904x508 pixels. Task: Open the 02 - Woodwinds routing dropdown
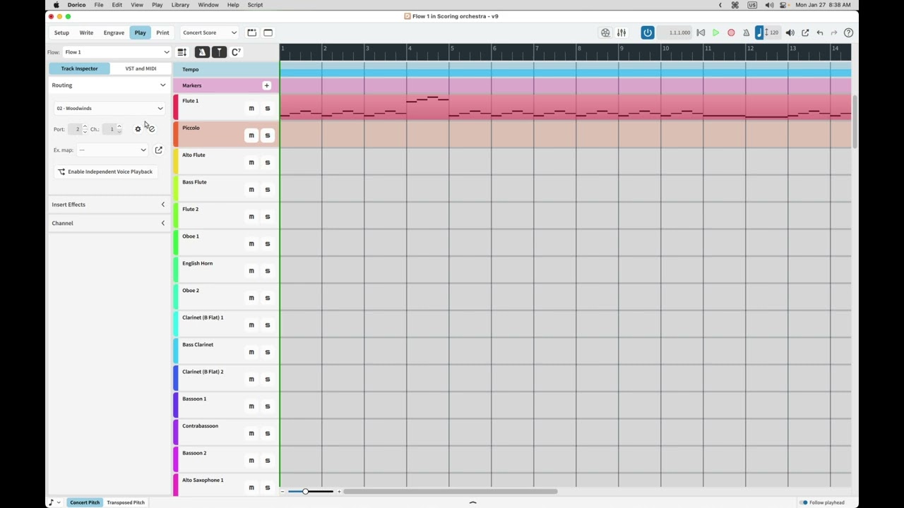coord(109,108)
